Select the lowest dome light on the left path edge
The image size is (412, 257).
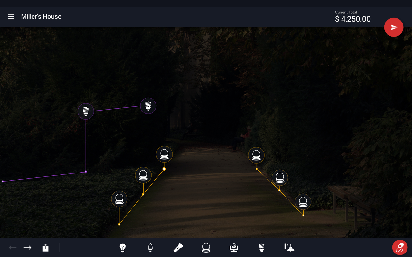tap(119, 199)
